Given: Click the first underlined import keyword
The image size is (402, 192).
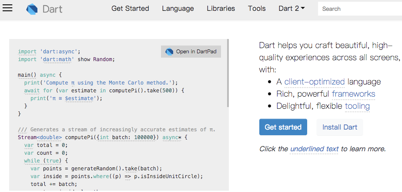Looking at the screenshot, I should click(27, 52).
